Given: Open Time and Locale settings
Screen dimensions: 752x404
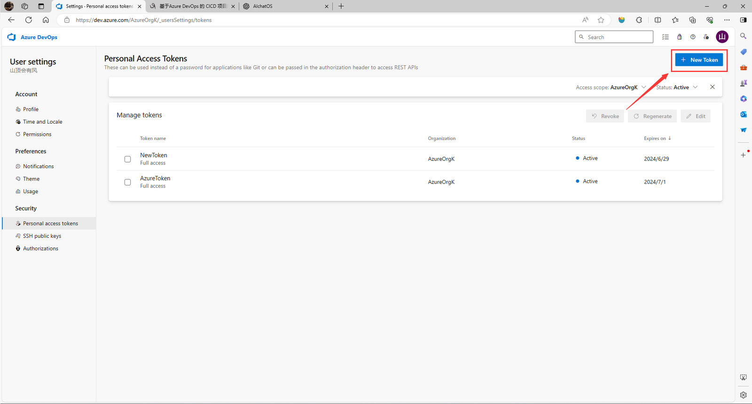Looking at the screenshot, I should click(42, 122).
